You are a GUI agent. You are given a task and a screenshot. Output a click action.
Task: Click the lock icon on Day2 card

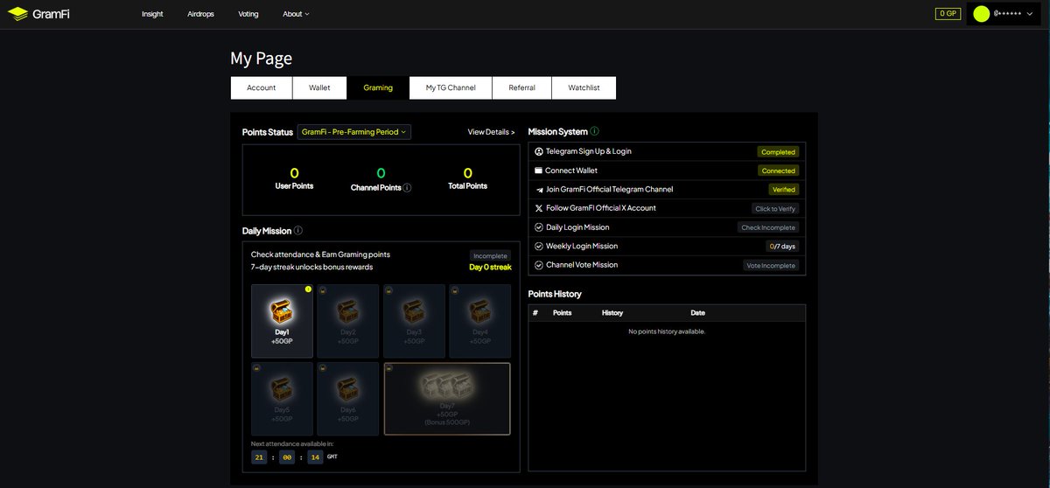[322, 290]
